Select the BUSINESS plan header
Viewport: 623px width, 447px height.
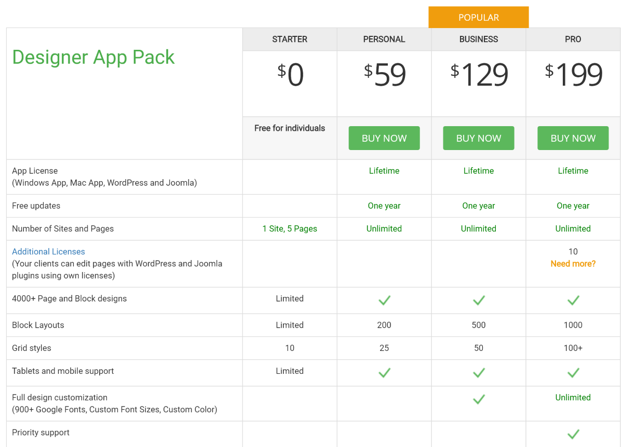pos(479,39)
